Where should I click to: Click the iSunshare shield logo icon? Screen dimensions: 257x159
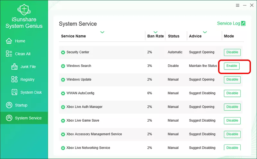pos(24,10)
